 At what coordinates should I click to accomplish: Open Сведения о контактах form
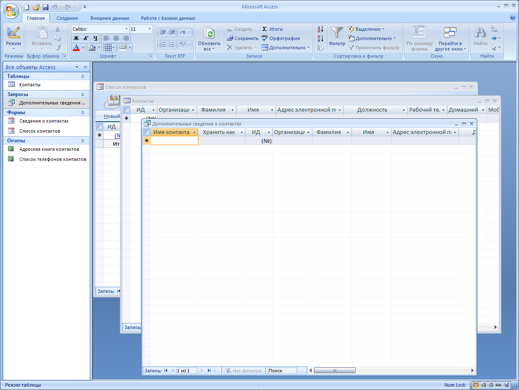click(47, 121)
